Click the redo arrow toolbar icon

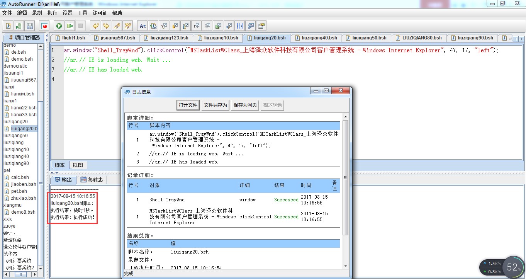[106, 26]
